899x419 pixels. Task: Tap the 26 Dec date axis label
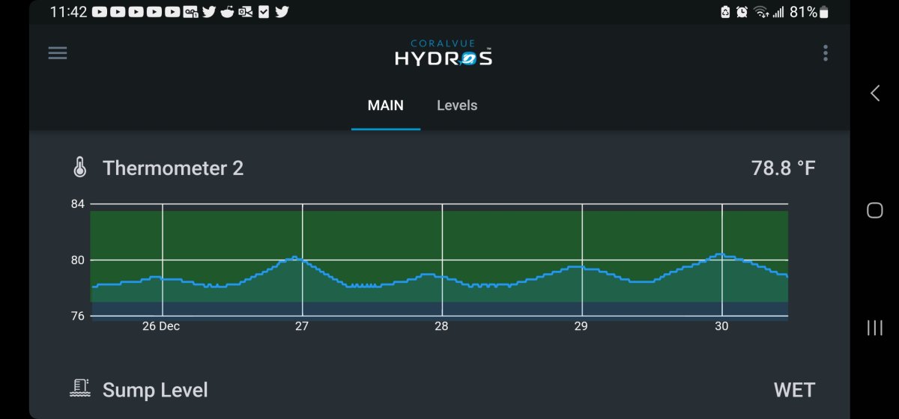161,326
